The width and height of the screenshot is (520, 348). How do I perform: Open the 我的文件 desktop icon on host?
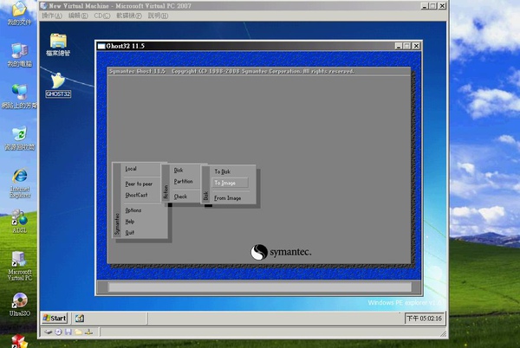coord(20,13)
